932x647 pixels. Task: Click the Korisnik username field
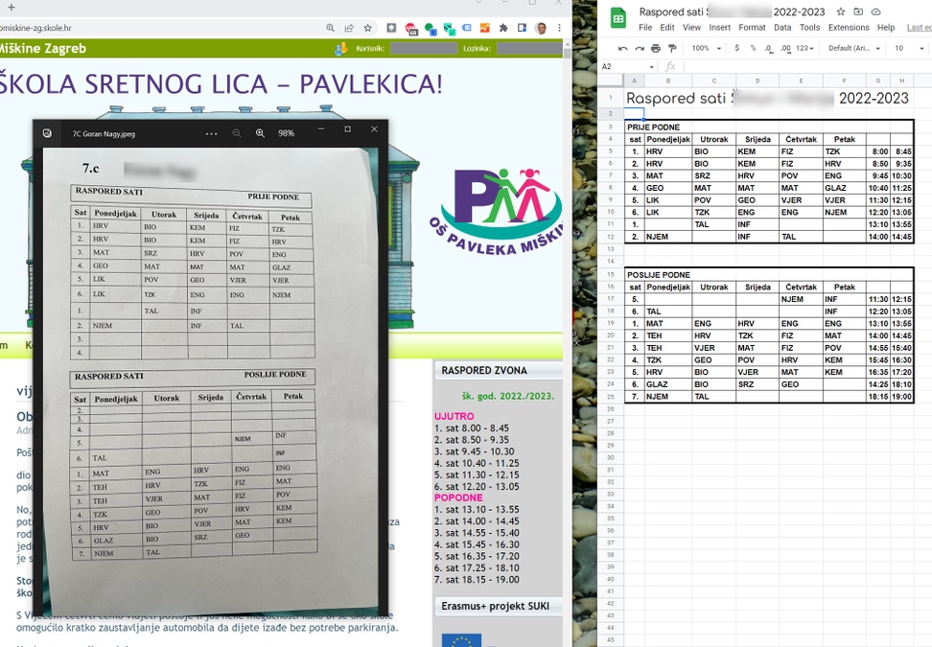(423, 48)
